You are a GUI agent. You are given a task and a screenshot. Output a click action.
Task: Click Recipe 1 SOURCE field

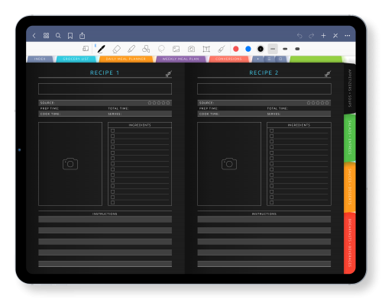pyautogui.click(x=105, y=103)
